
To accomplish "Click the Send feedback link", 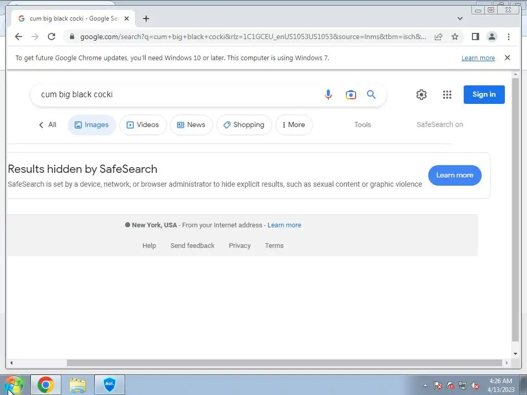I will (192, 245).
